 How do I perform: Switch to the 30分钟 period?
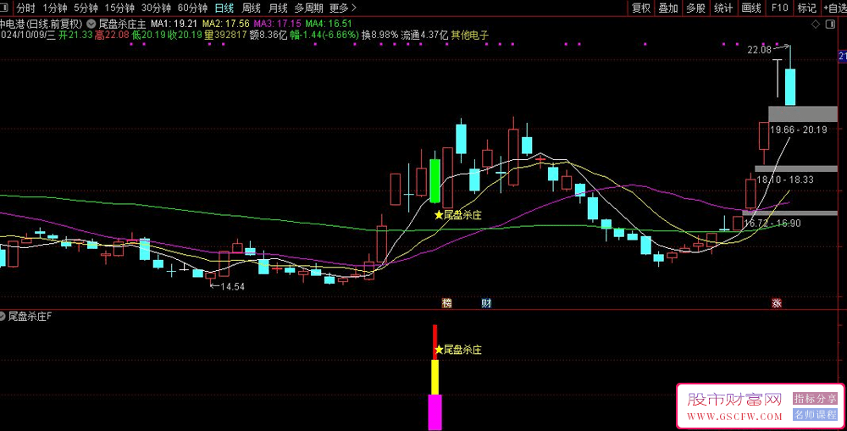156,8
